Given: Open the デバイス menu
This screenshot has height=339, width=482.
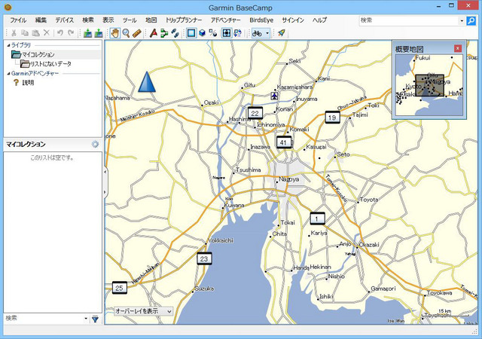Looking at the screenshot, I should 65,20.
